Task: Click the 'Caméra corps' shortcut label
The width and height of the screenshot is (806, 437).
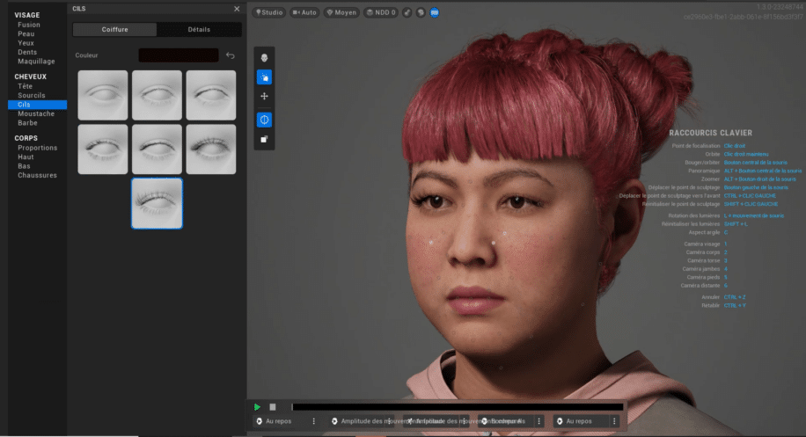Action: click(703, 252)
